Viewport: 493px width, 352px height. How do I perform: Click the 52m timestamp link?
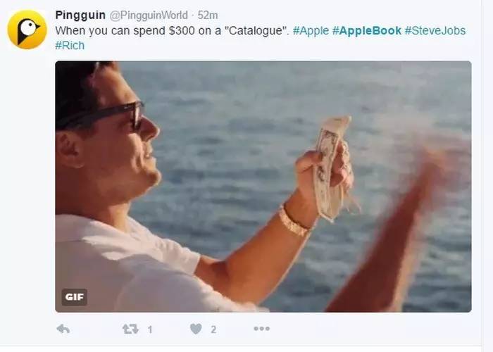click(x=208, y=15)
